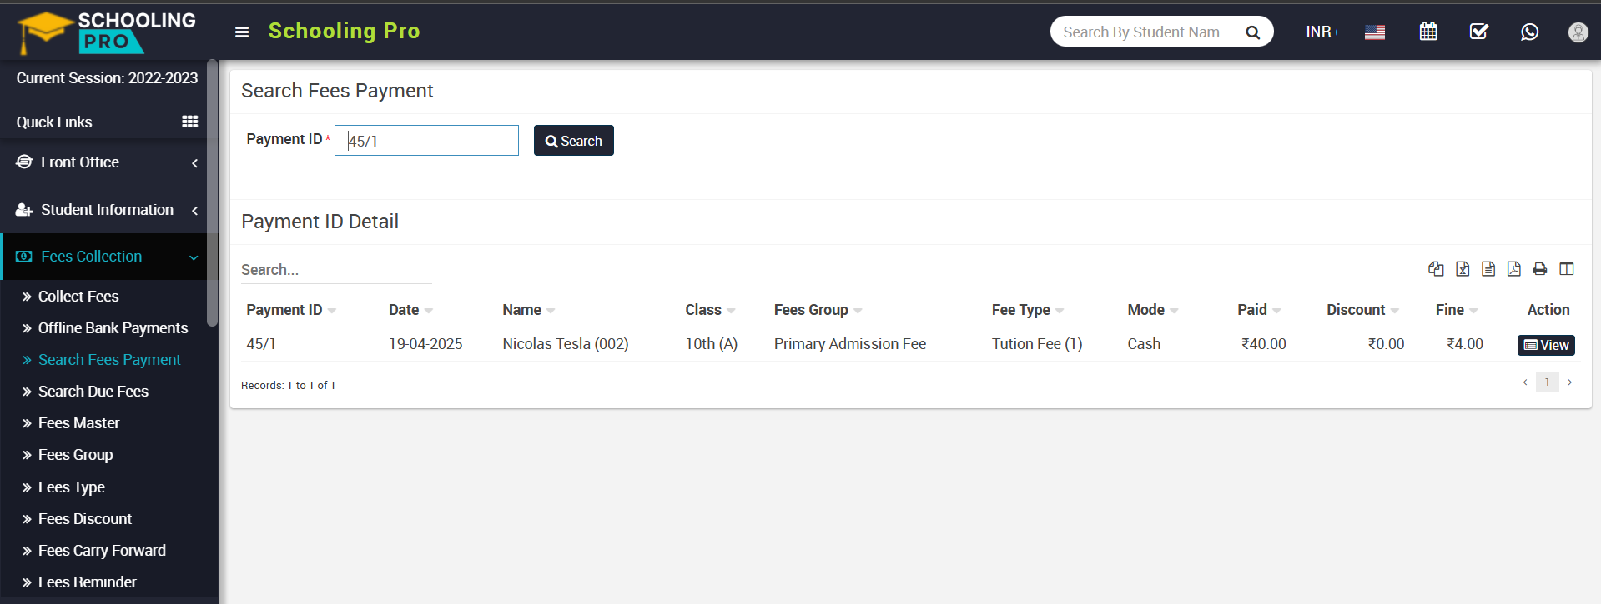Focus the Payment ID input field

tap(426, 141)
